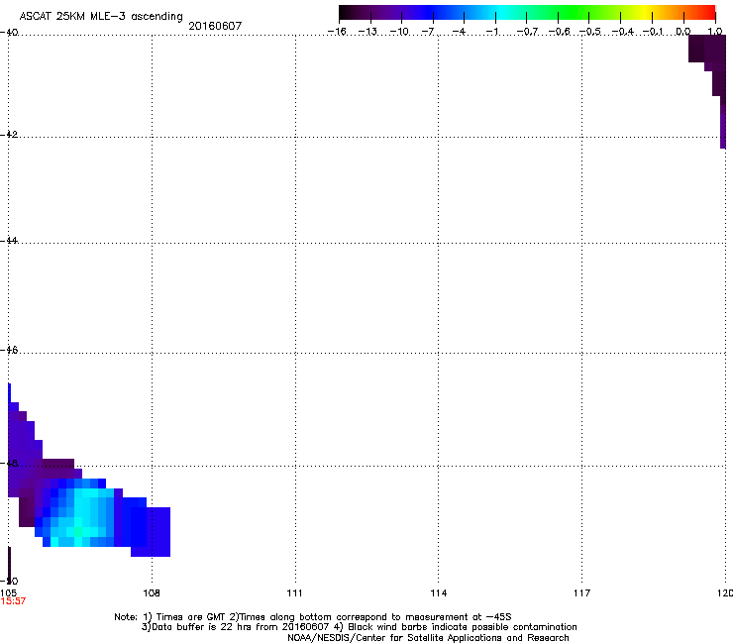Click the color bar label -1
The height and width of the screenshot is (644, 733).
coord(491,32)
